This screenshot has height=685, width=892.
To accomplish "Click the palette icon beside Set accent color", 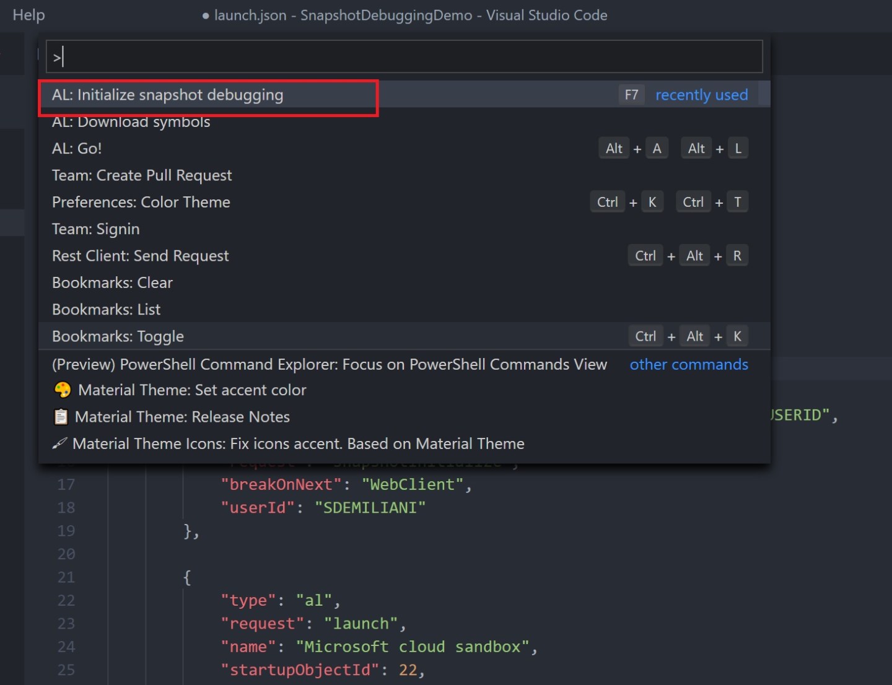I will pyautogui.click(x=63, y=390).
